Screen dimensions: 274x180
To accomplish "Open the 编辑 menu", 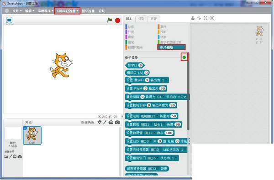I will 29,11.
